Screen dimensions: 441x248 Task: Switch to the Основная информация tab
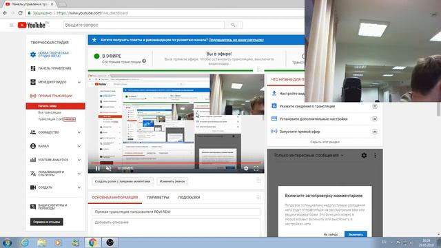click(115, 198)
